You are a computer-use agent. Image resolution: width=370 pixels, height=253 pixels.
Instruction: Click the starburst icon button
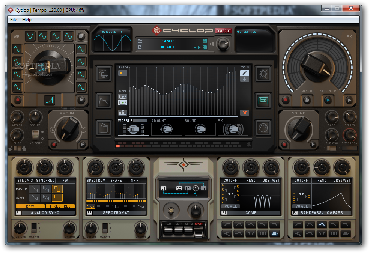(263, 74)
